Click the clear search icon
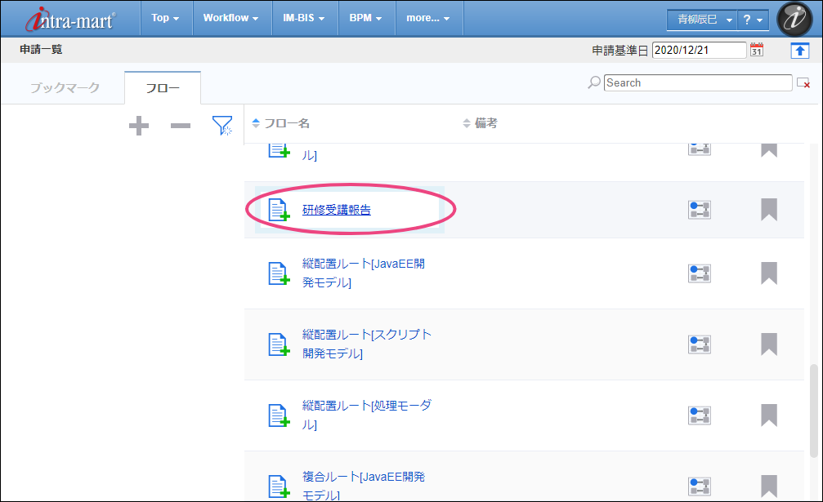This screenshot has height=502, width=823. [803, 83]
